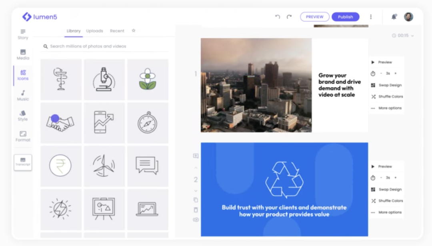
Task: Delete scene 2 with trash icon
Action: pyautogui.click(x=196, y=210)
